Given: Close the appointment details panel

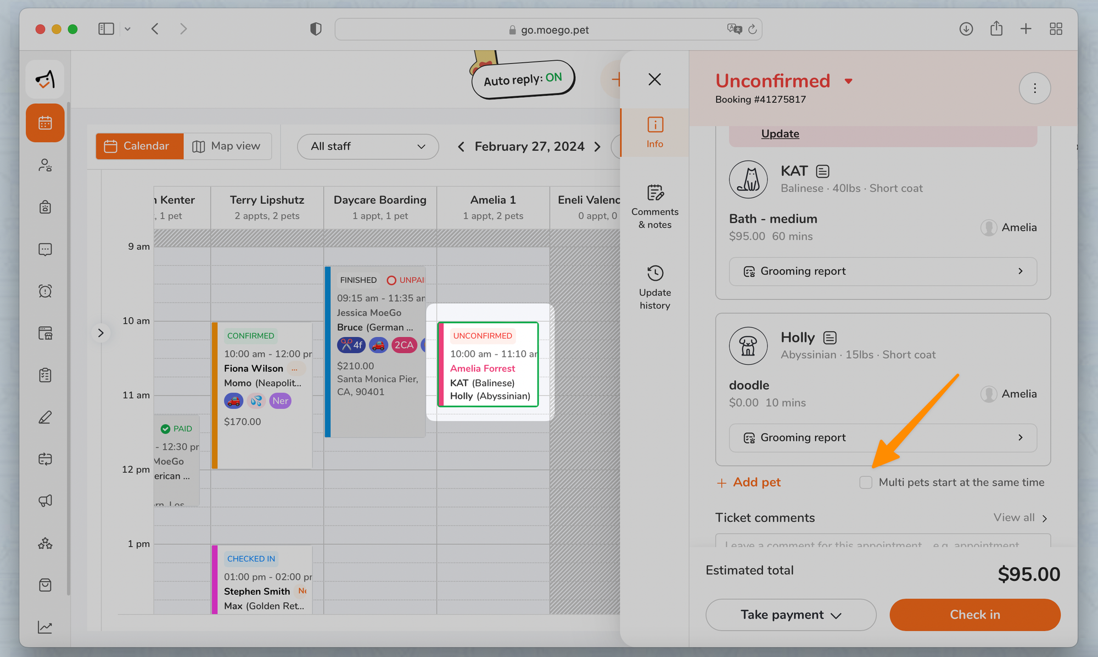Looking at the screenshot, I should [x=654, y=79].
